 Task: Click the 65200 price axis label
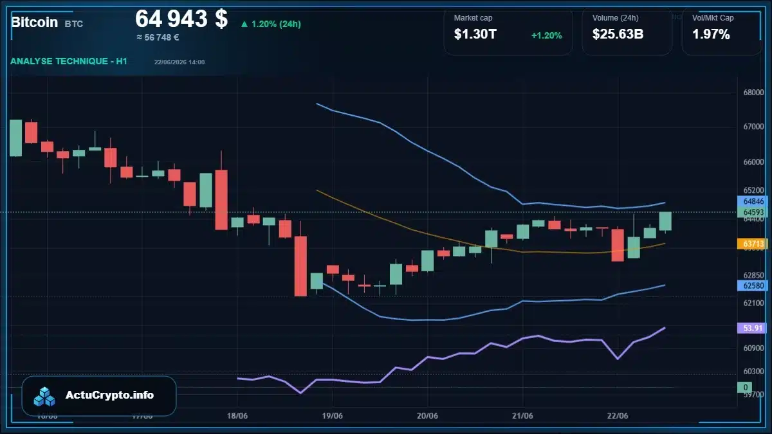pyautogui.click(x=753, y=190)
